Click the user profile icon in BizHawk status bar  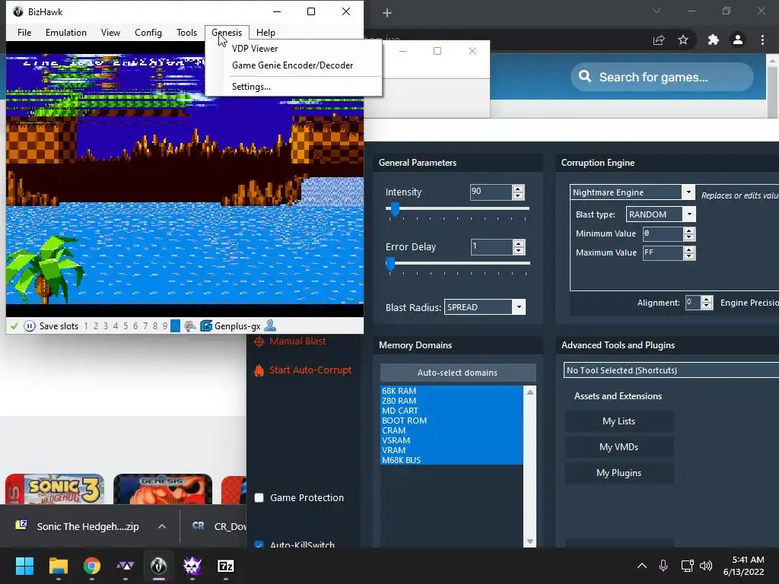270,325
